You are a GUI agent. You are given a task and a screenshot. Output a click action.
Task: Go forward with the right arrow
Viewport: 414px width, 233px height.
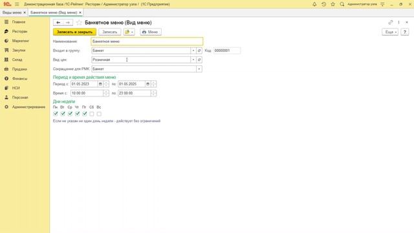(x=68, y=23)
